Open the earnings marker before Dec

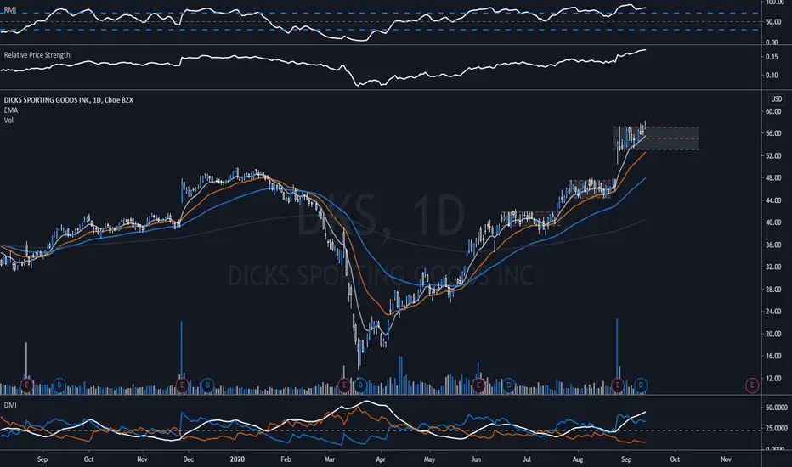click(182, 385)
